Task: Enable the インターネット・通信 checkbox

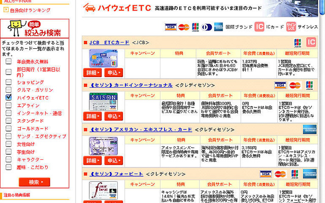Action: click(9, 113)
